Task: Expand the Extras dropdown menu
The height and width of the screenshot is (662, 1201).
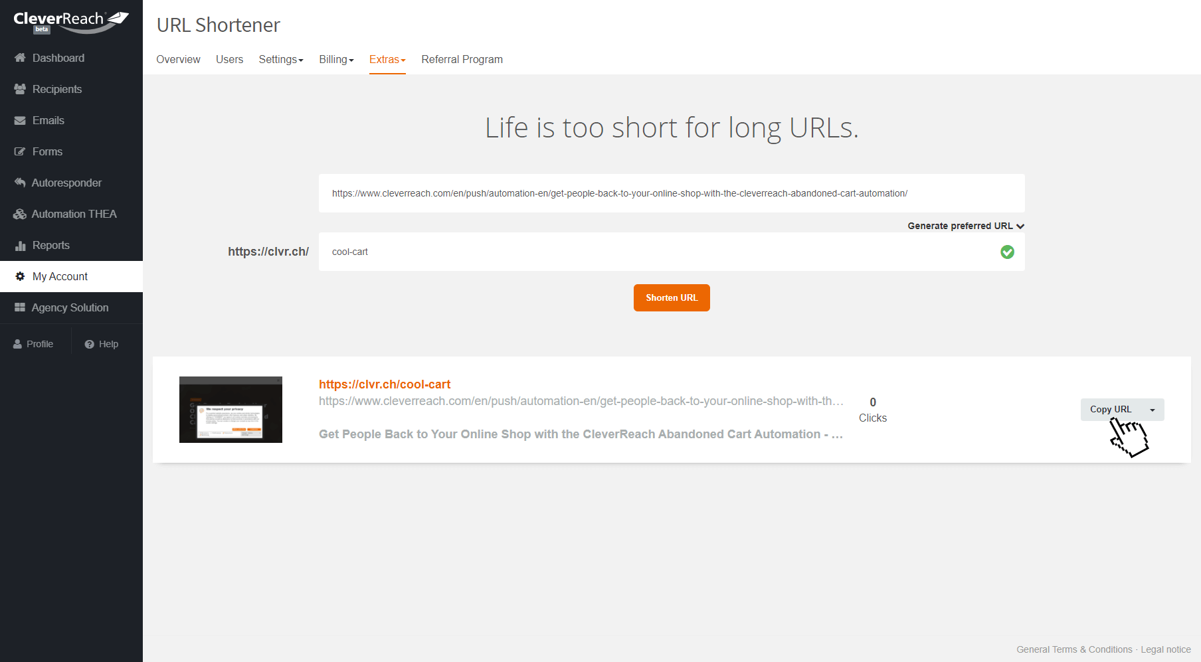Action: tap(387, 59)
